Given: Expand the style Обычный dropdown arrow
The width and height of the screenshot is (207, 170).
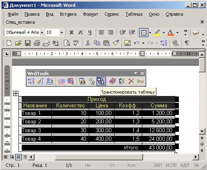Looking at the screenshot, I should [42, 33].
